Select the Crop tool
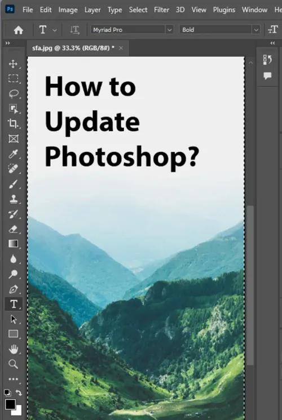The height and width of the screenshot is (420, 282). pos(13,123)
